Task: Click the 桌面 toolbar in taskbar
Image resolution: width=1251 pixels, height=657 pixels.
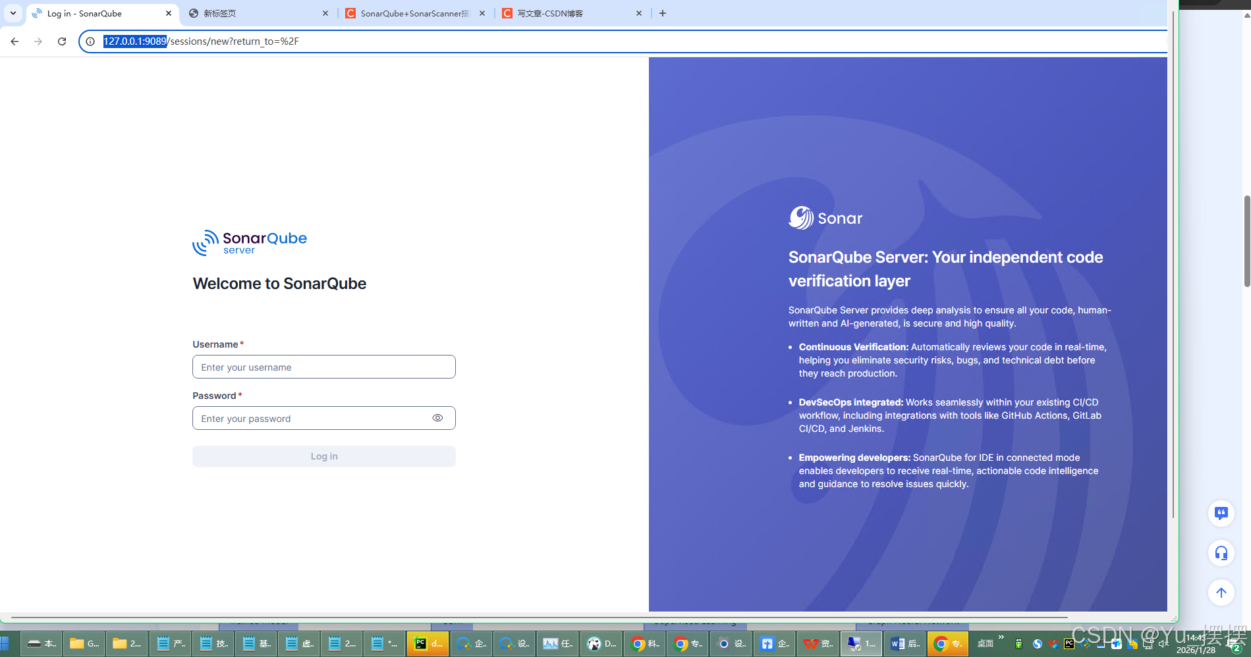Action: 985,643
